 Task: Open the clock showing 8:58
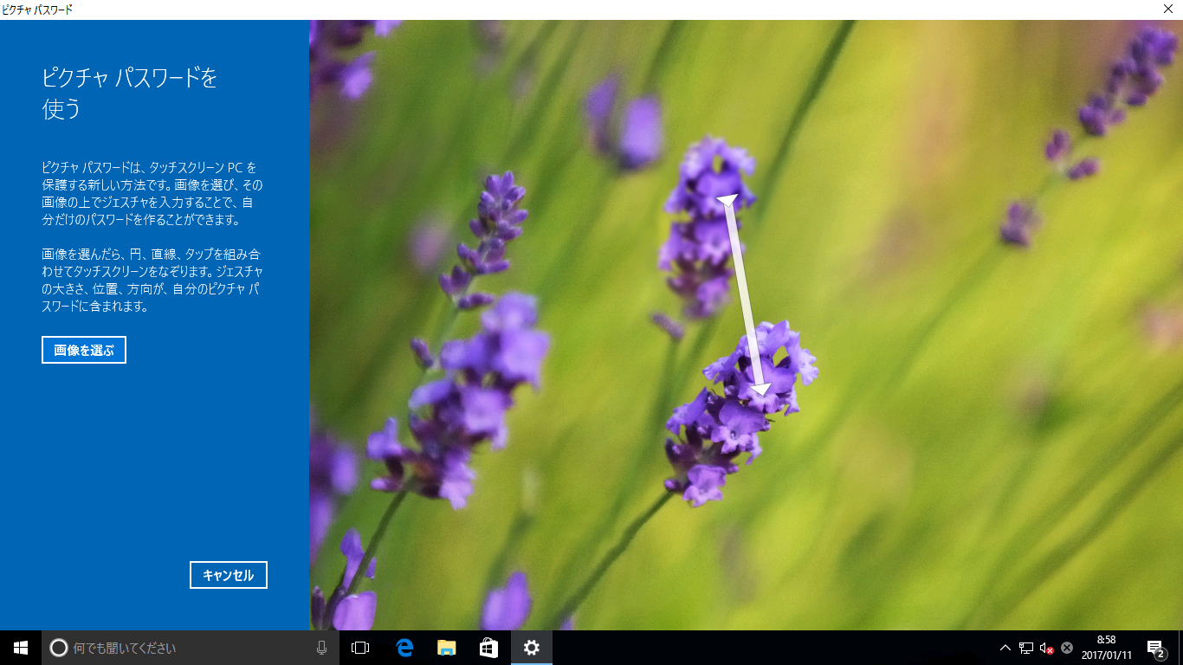point(1106,648)
